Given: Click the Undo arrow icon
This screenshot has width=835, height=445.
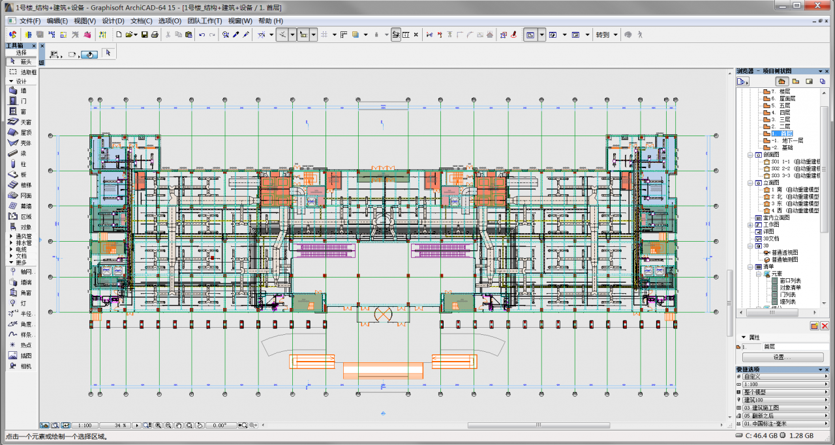Looking at the screenshot, I should [x=202, y=35].
